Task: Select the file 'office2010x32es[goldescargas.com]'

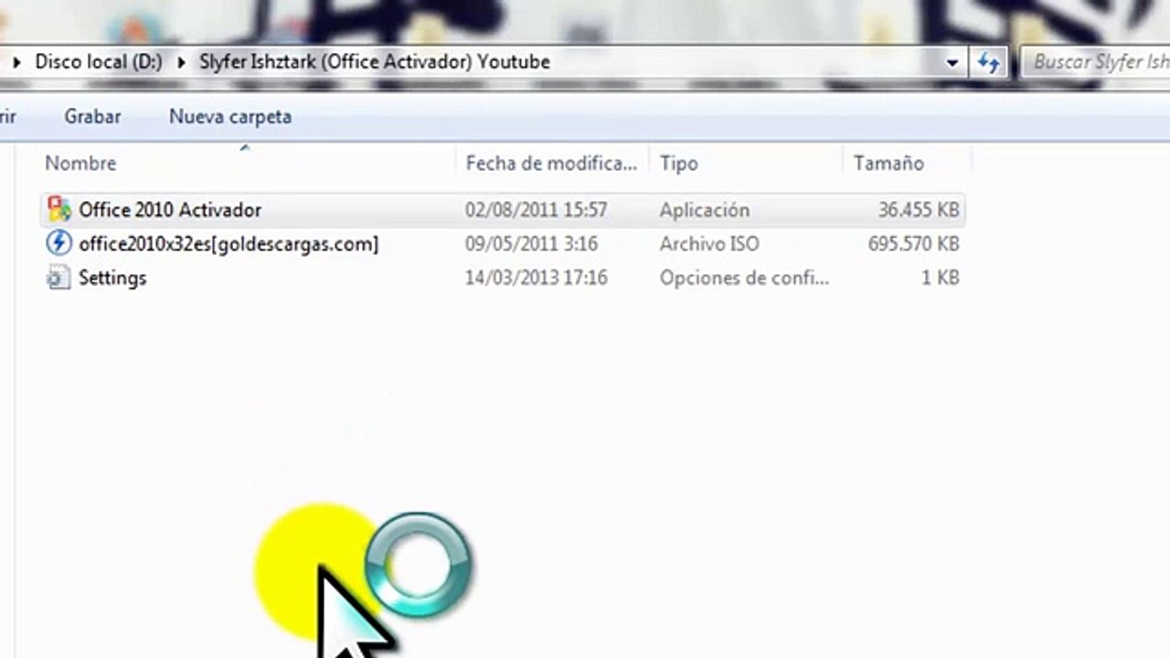Action: [229, 244]
